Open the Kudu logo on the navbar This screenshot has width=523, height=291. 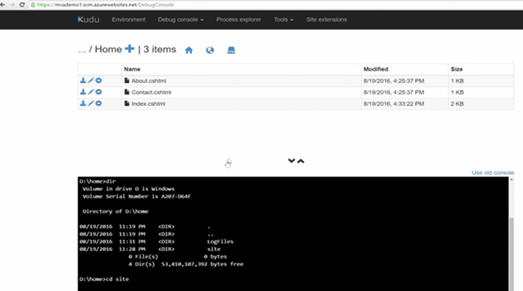89,20
